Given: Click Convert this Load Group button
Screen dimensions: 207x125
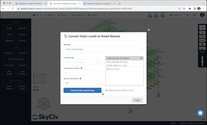Looking at the screenshot, I should 82,90.
